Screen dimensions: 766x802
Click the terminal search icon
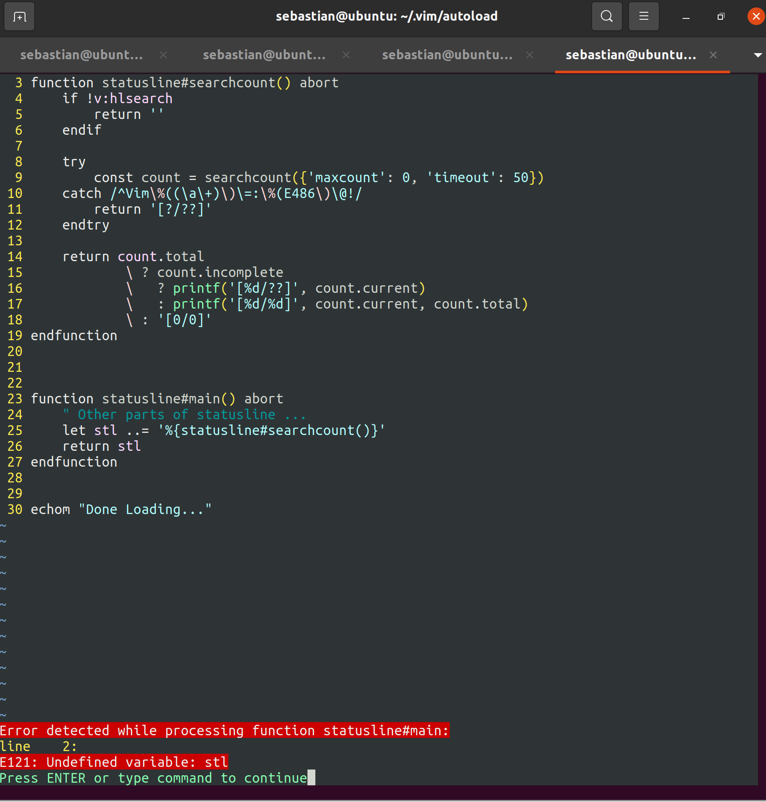click(607, 17)
